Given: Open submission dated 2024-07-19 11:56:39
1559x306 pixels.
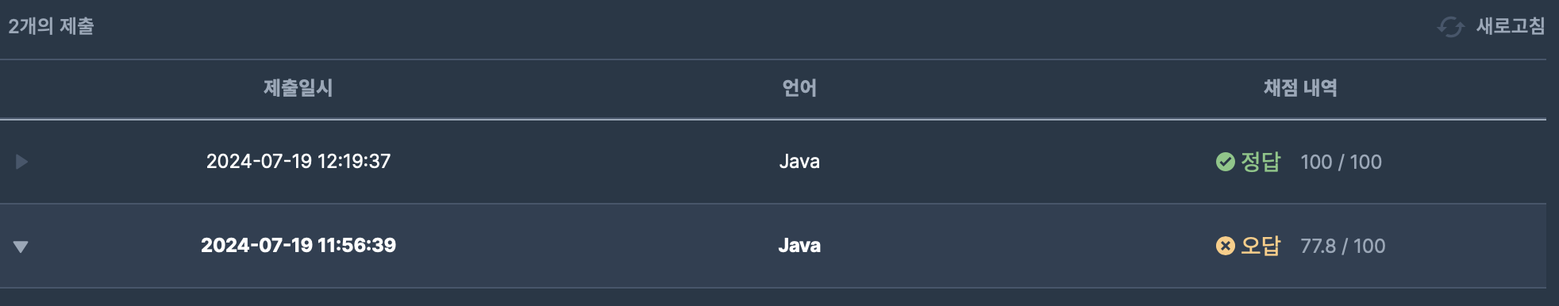Looking at the screenshot, I should tap(298, 245).
